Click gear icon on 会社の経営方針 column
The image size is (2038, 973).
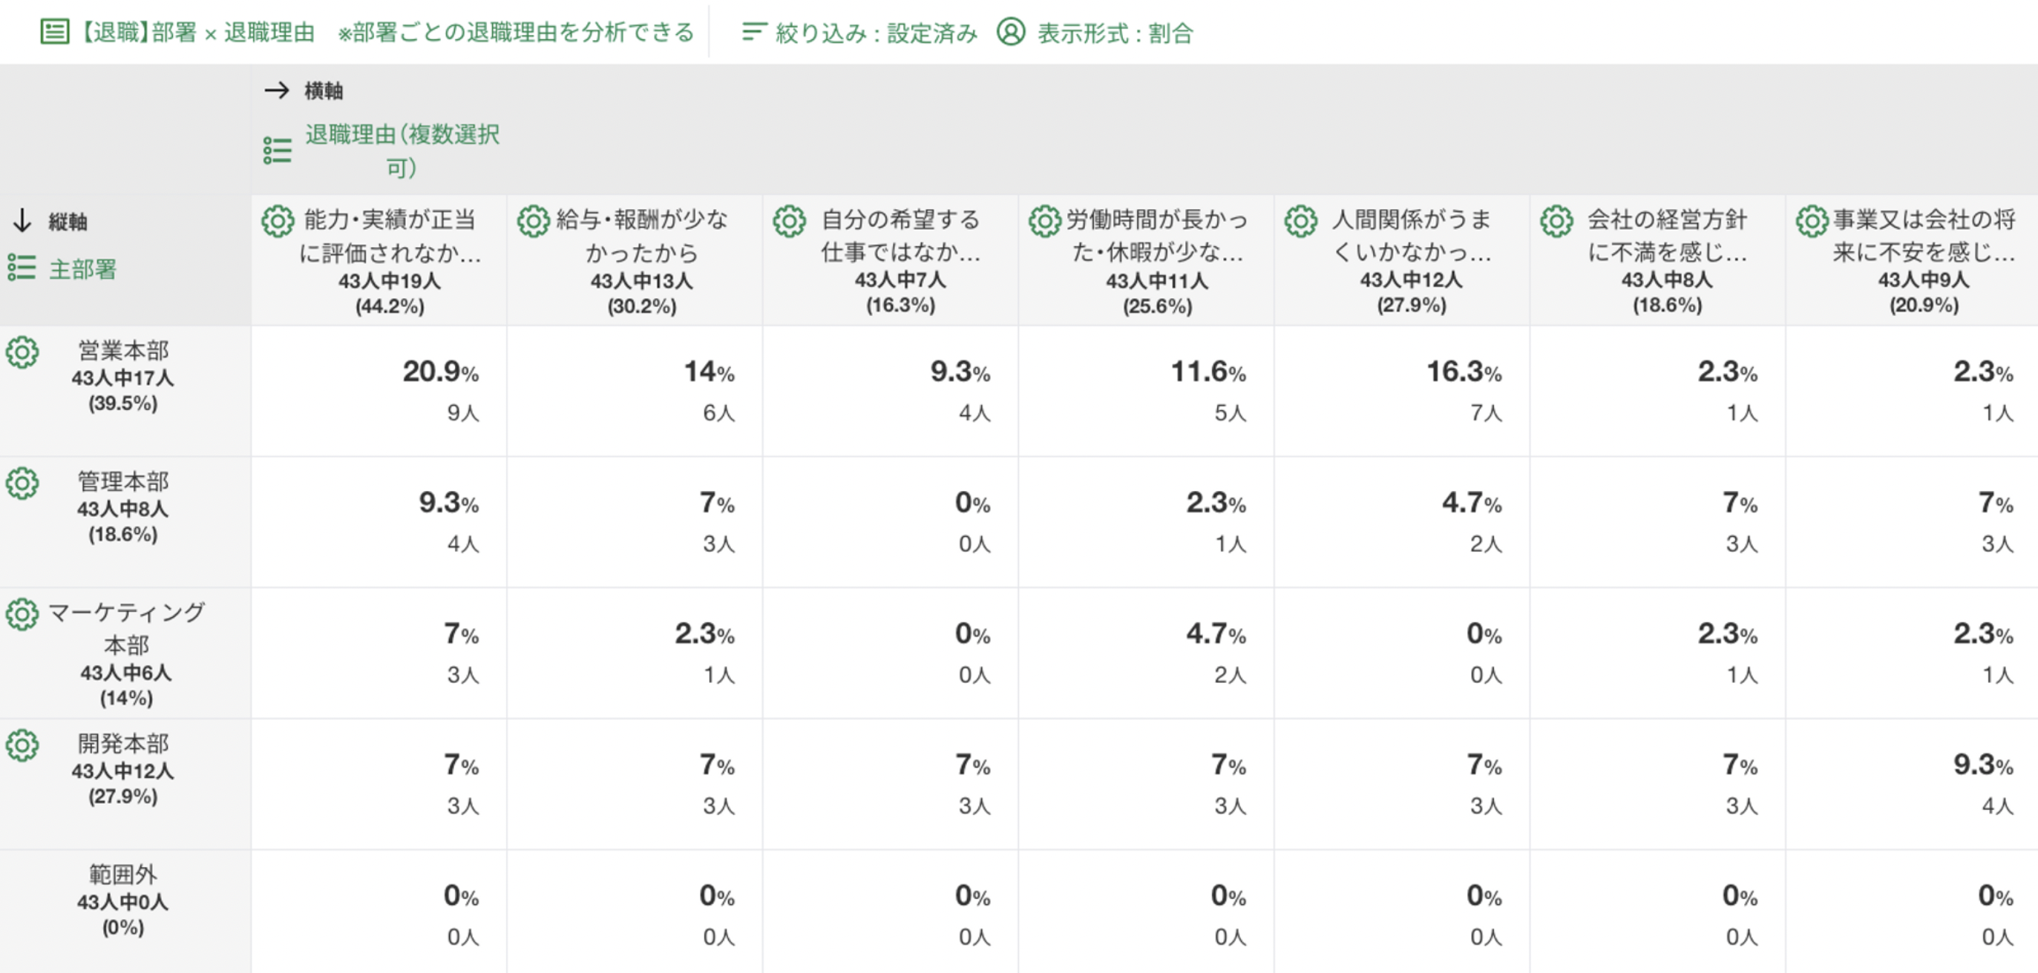pos(1556,222)
